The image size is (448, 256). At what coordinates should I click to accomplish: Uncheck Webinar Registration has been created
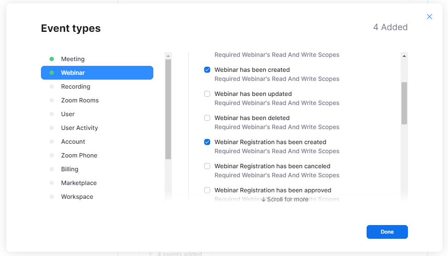click(207, 142)
